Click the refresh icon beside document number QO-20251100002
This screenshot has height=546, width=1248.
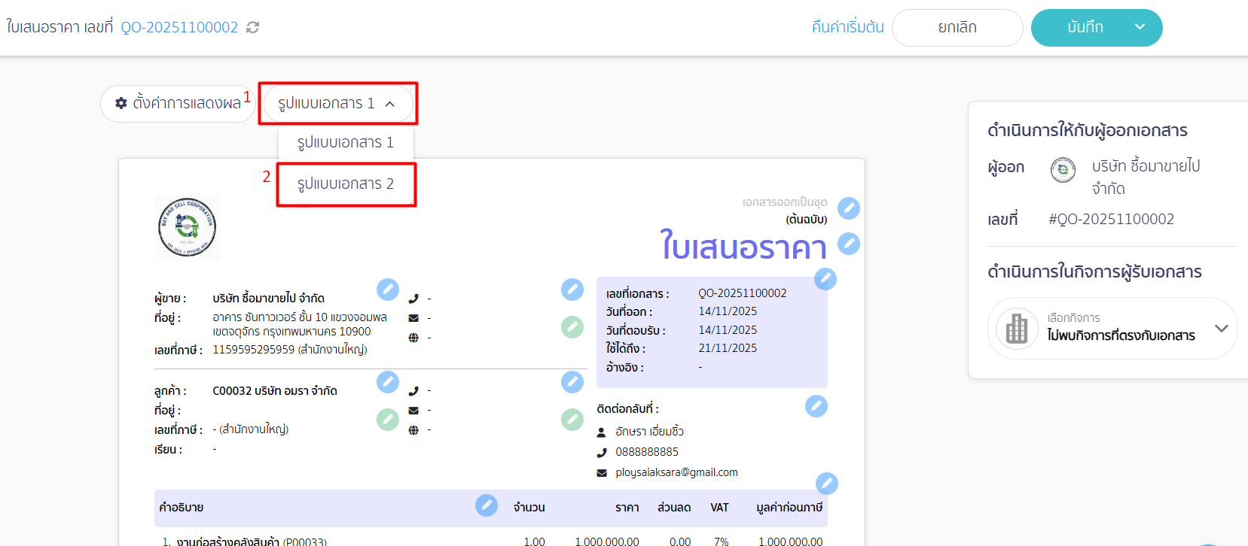click(x=253, y=27)
